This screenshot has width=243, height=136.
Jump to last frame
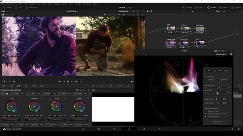[76, 82]
